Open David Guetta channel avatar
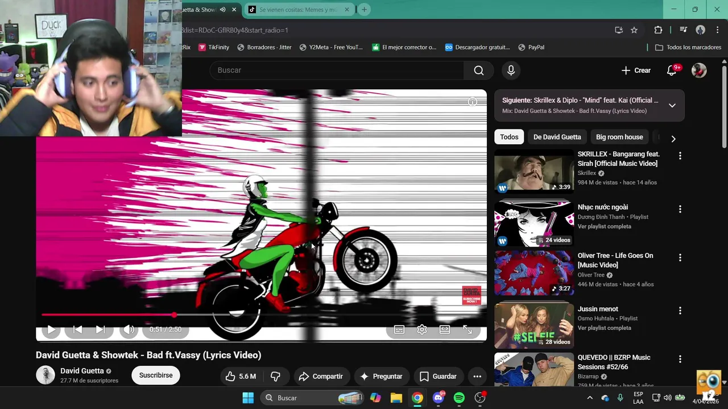The height and width of the screenshot is (409, 728). 45,375
